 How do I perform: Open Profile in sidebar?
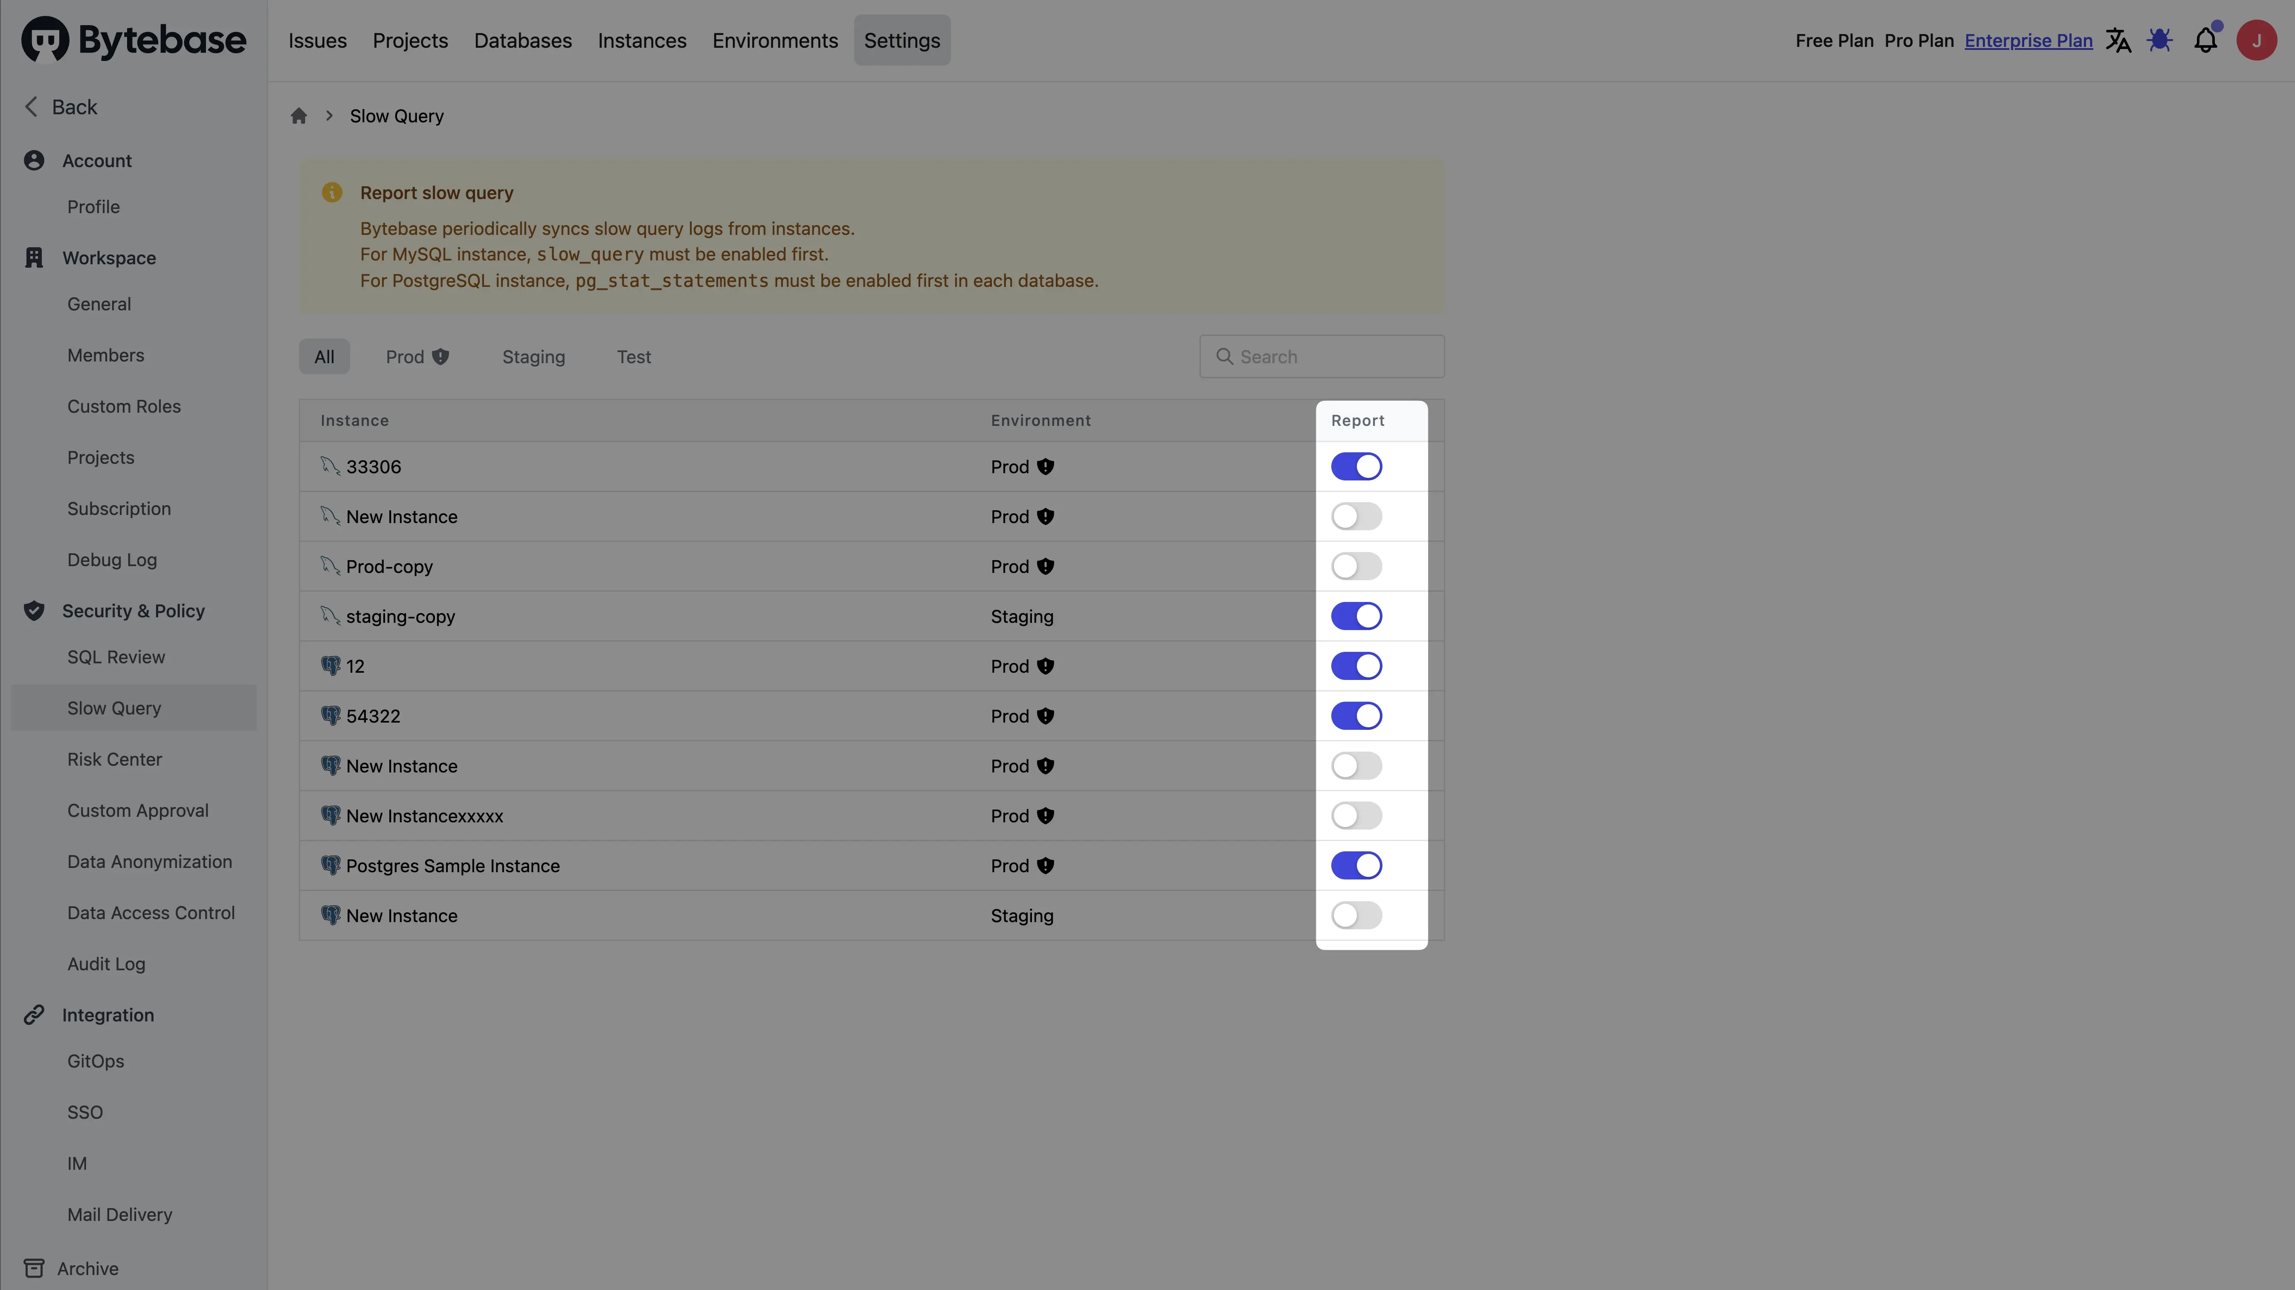[93, 207]
